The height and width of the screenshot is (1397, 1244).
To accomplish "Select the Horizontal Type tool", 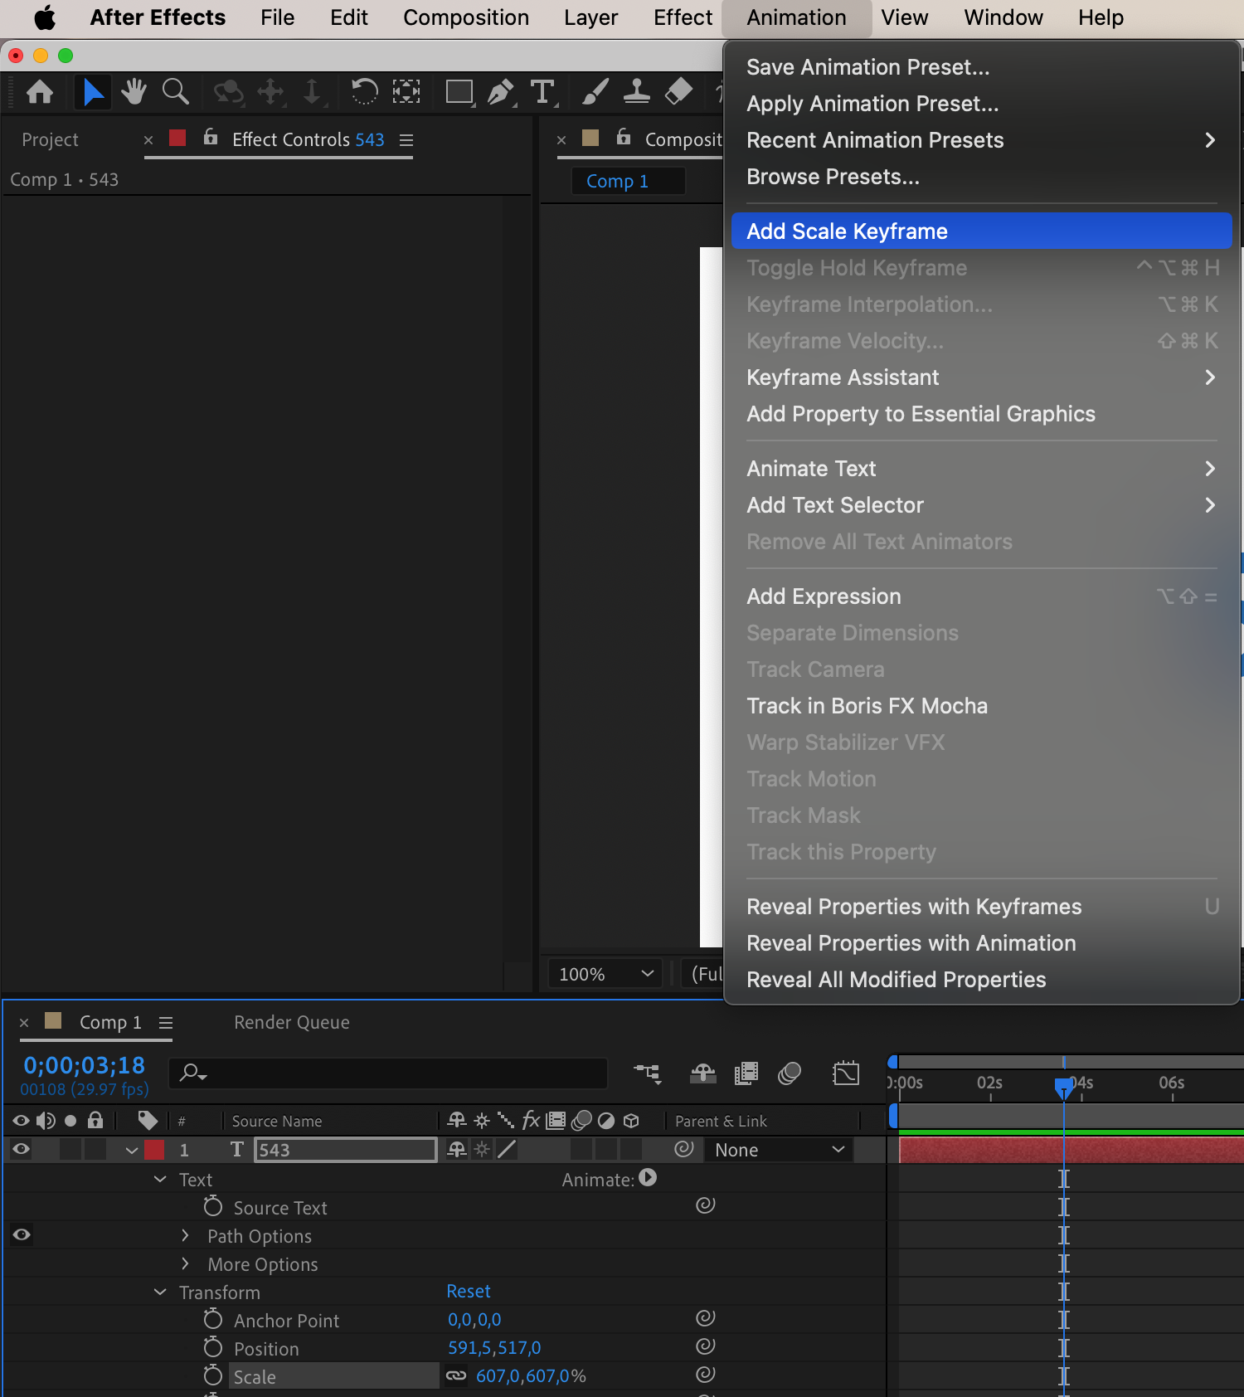I will [542, 91].
